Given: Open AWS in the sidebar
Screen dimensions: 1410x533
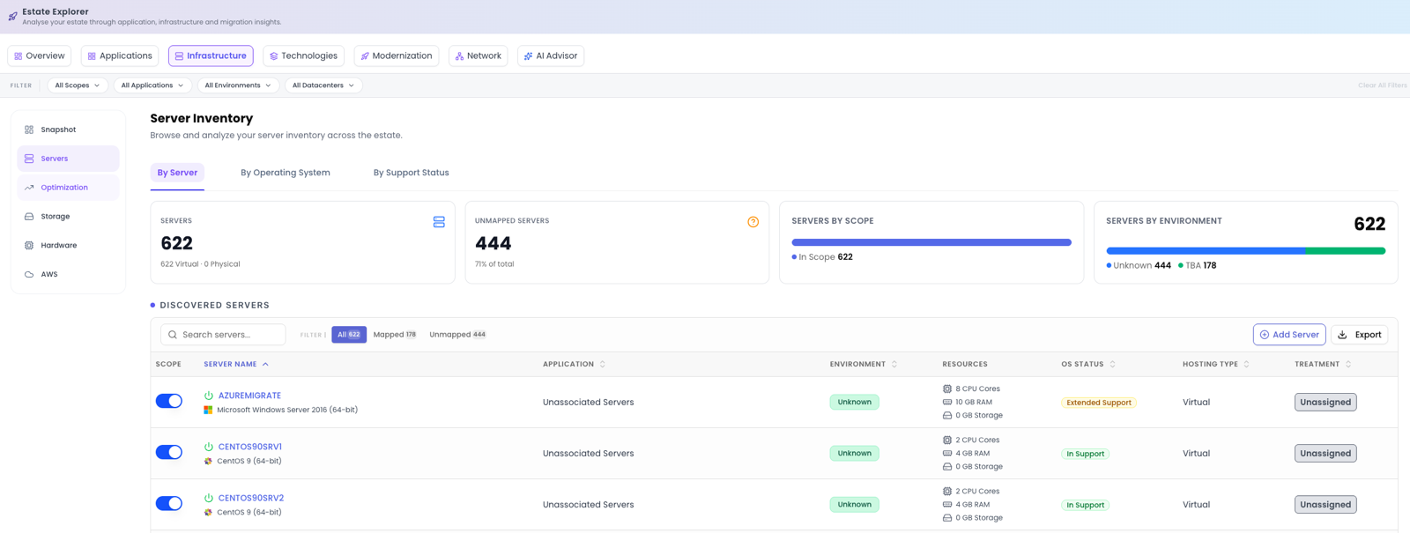Looking at the screenshot, I should coord(68,274).
